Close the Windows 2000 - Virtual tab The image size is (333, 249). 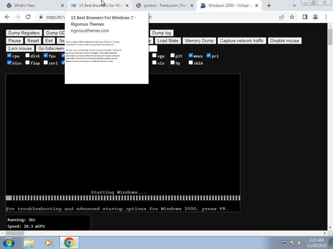(257, 6)
